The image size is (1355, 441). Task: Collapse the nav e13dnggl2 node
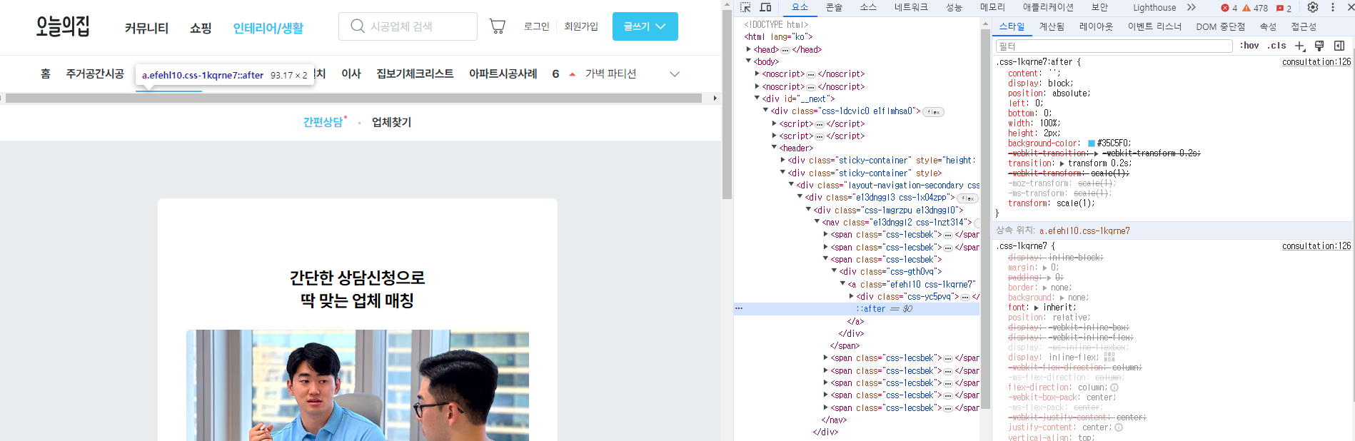click(817, 222)
